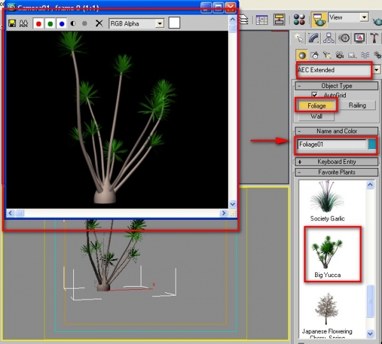The height and width of the screenshot is (344, 382).
Task: Toggle the blue channel display
Action: pos(62,24)
